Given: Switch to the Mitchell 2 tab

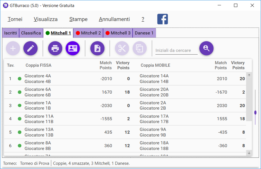Looking at the screenshot, I should (x=88, y=33).
